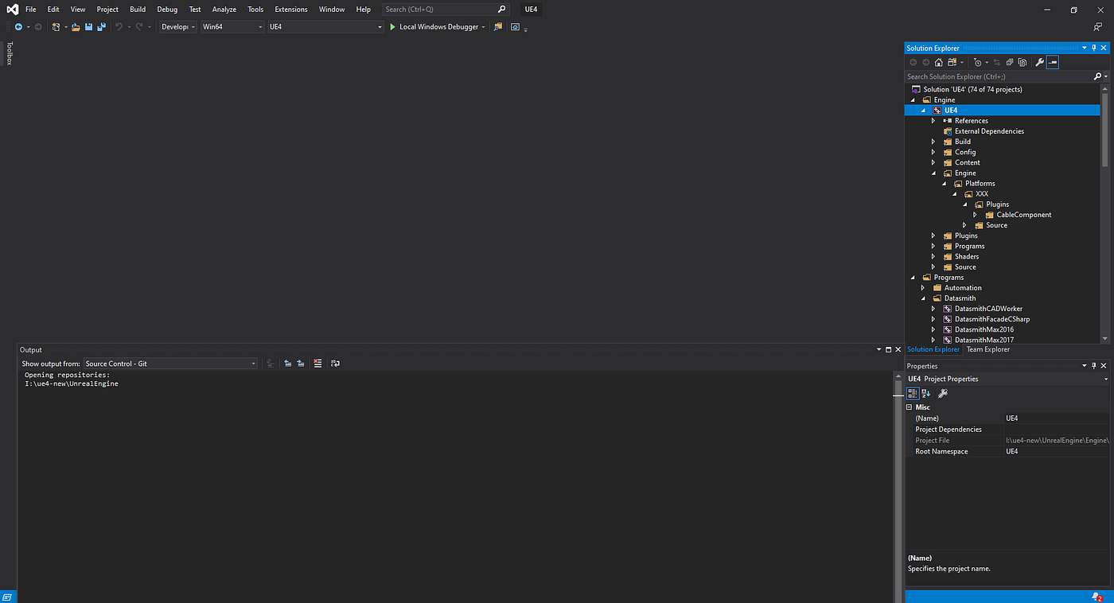This screenshot has width=1114, height=603.
Task: Expand the Shaders folder
Action: (933, 257)
